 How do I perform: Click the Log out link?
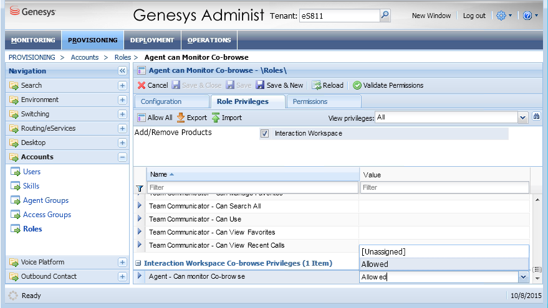click(x=474, y=16)
